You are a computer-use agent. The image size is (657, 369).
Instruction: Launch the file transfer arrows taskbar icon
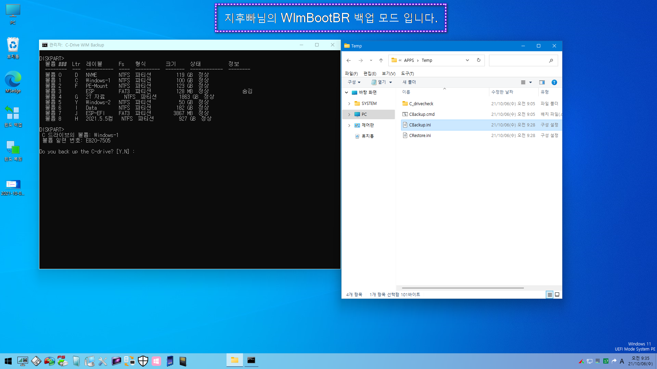[x=129, y=361]
